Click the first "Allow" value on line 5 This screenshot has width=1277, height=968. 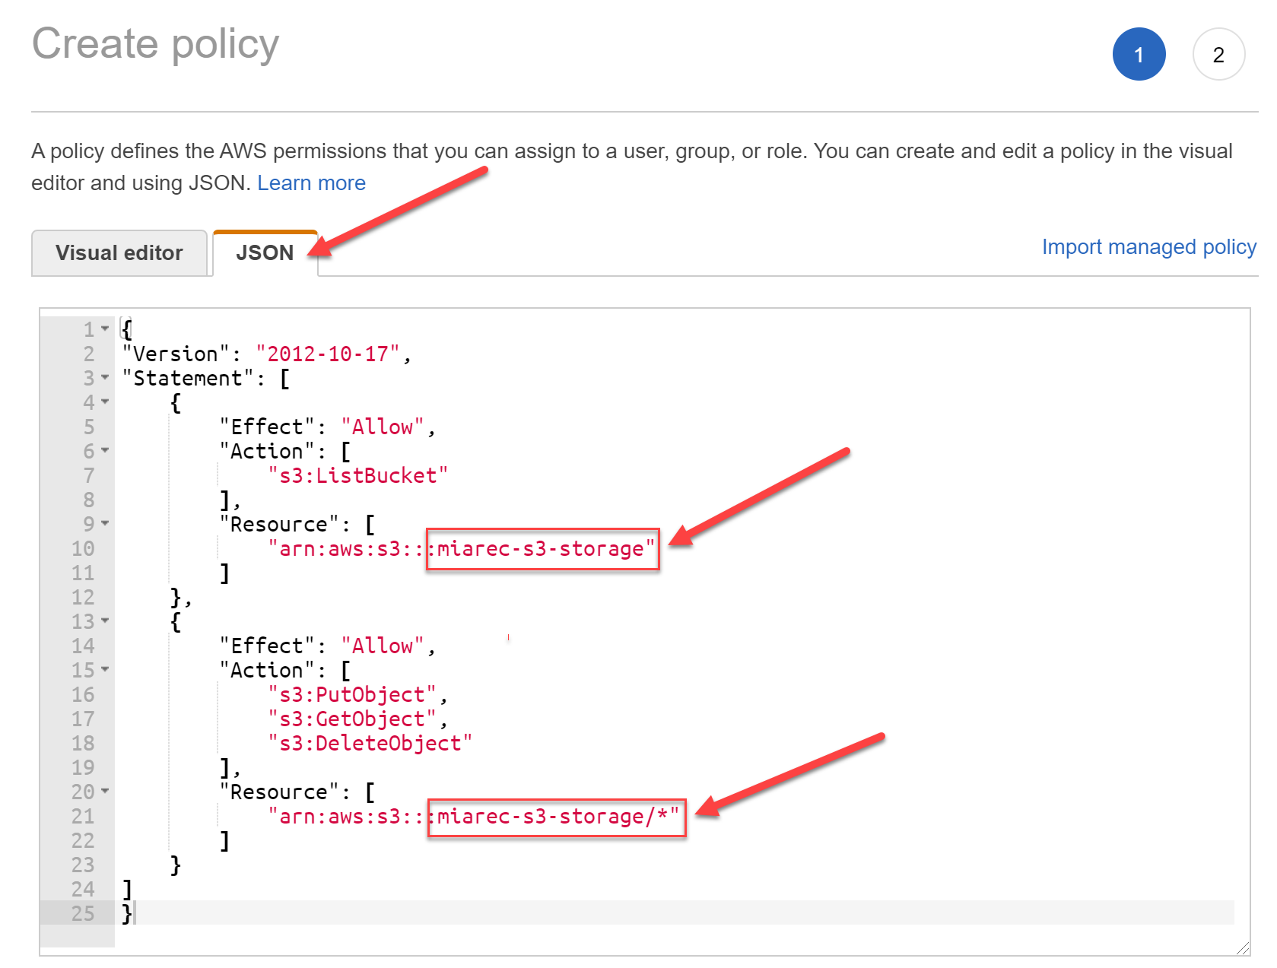click(x=382, y=427)
